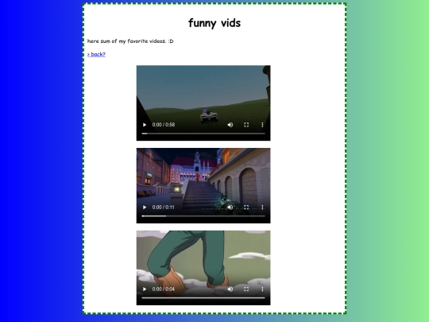Seek in the 0:04 video progress bar
The width and height of the screenshot is (429, 322).
(x=203, y=298)
